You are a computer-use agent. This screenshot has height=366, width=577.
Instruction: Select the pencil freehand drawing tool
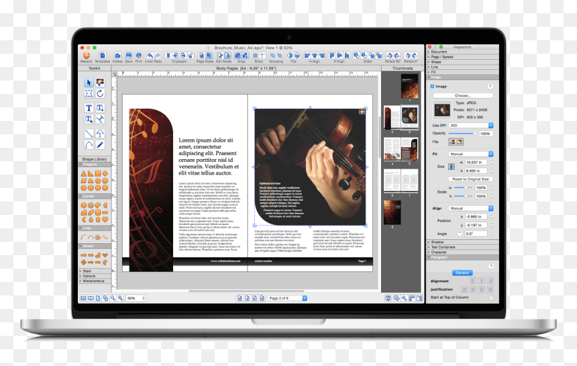pyautogui.click(x=100, y=145)
